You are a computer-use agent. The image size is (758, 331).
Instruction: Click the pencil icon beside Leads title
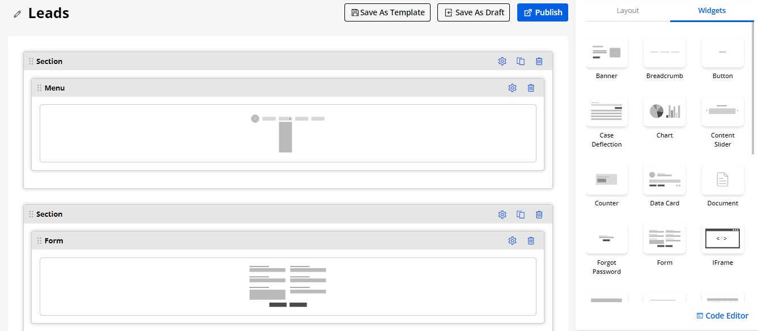18,14
